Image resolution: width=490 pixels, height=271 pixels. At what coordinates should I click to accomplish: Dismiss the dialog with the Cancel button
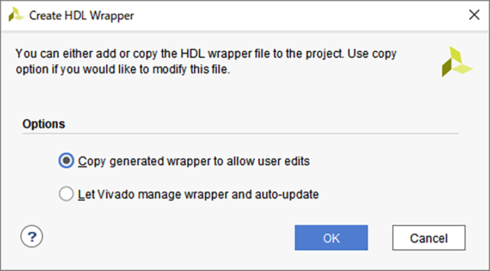click(x=429, y=238)
